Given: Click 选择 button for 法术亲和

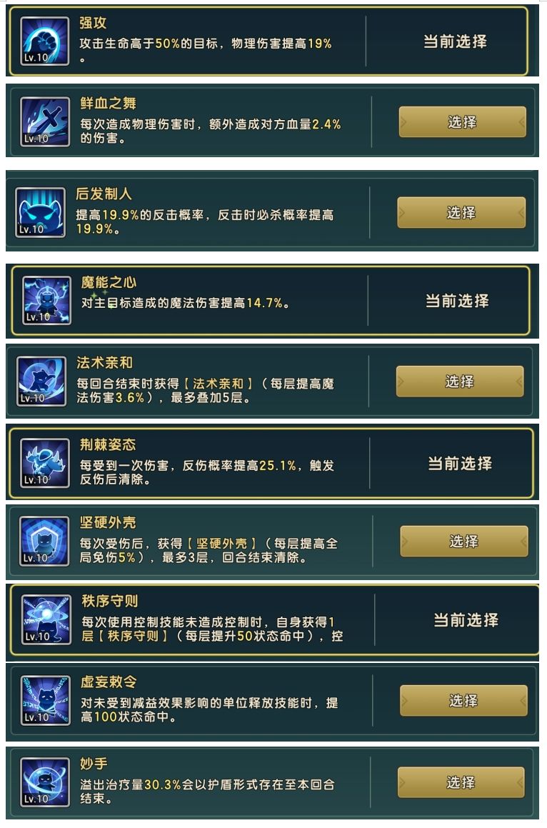Looking at the screenshot, I should point(460,381).
